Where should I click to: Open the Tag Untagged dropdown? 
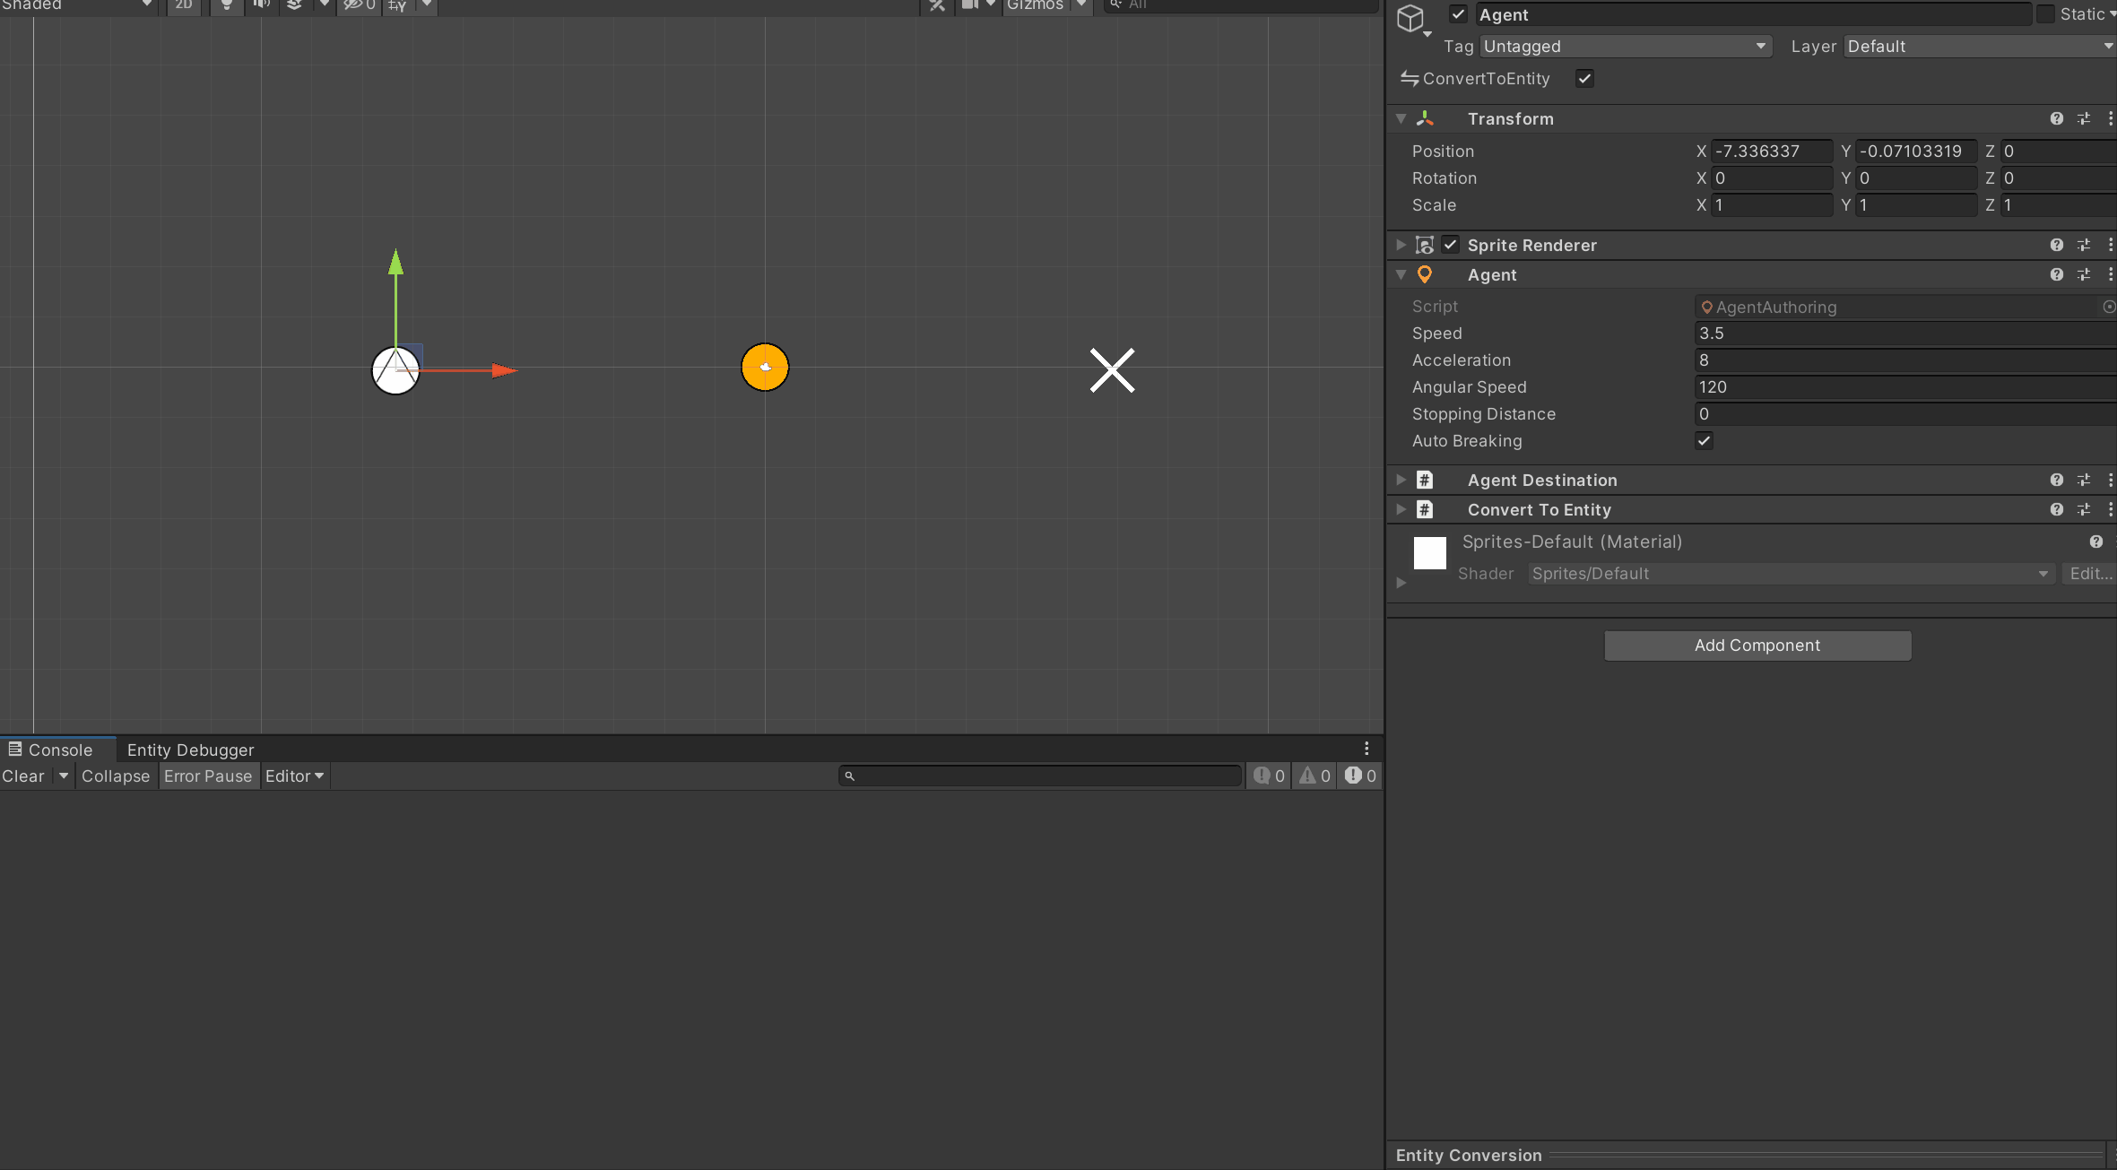(x=1626, y=46)
